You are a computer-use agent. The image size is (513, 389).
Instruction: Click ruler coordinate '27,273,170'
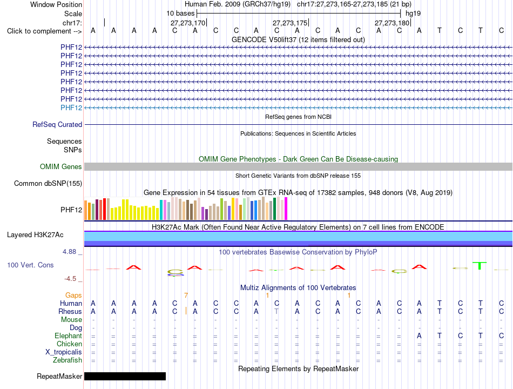(188, 23)
